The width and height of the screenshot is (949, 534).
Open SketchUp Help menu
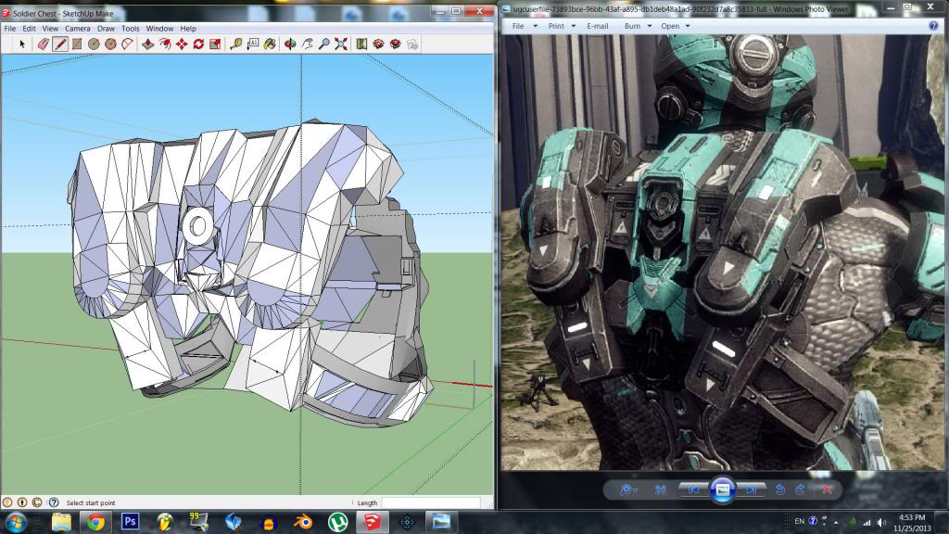pyautogui.click(x=188, y=29)
